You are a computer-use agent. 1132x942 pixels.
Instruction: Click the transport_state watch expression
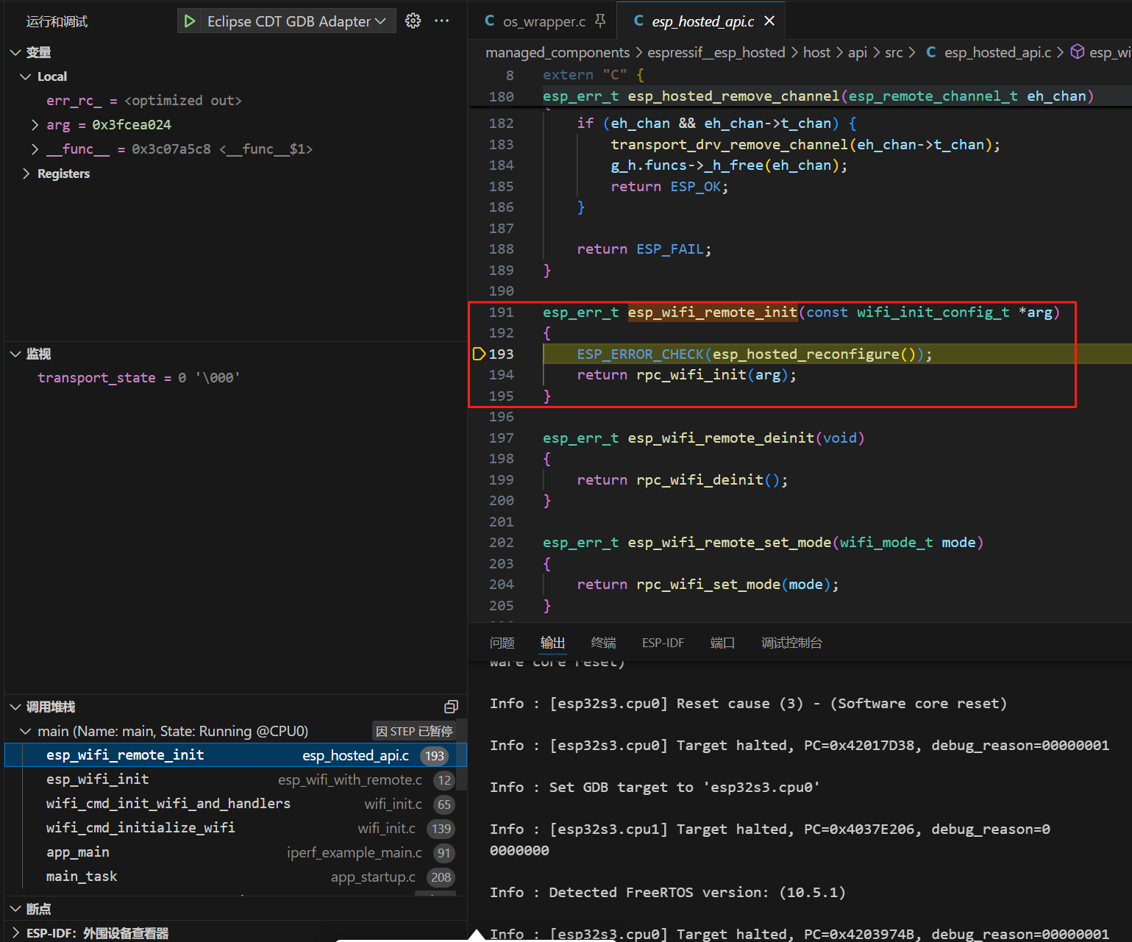click(x=96, y=378)
